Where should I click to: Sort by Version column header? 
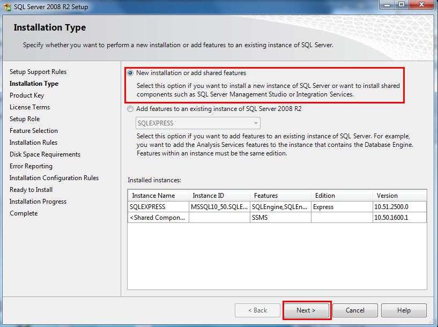(400, 196)
